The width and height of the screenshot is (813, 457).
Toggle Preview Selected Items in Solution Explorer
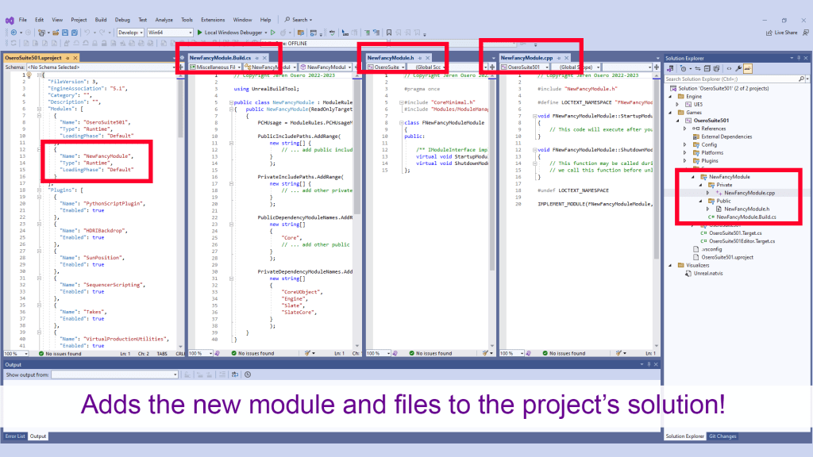[749, 68]
